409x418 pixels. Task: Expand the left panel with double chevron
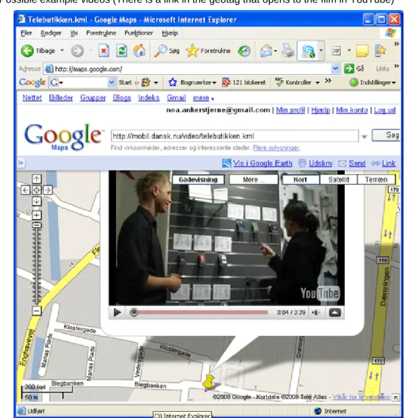[x=20, y=162]
